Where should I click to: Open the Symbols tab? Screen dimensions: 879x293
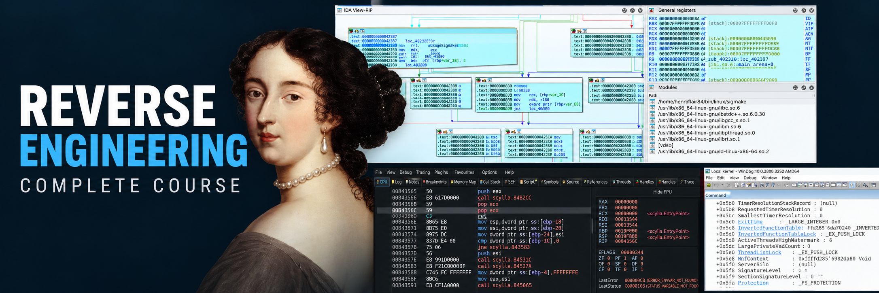(x=550, y=182)
